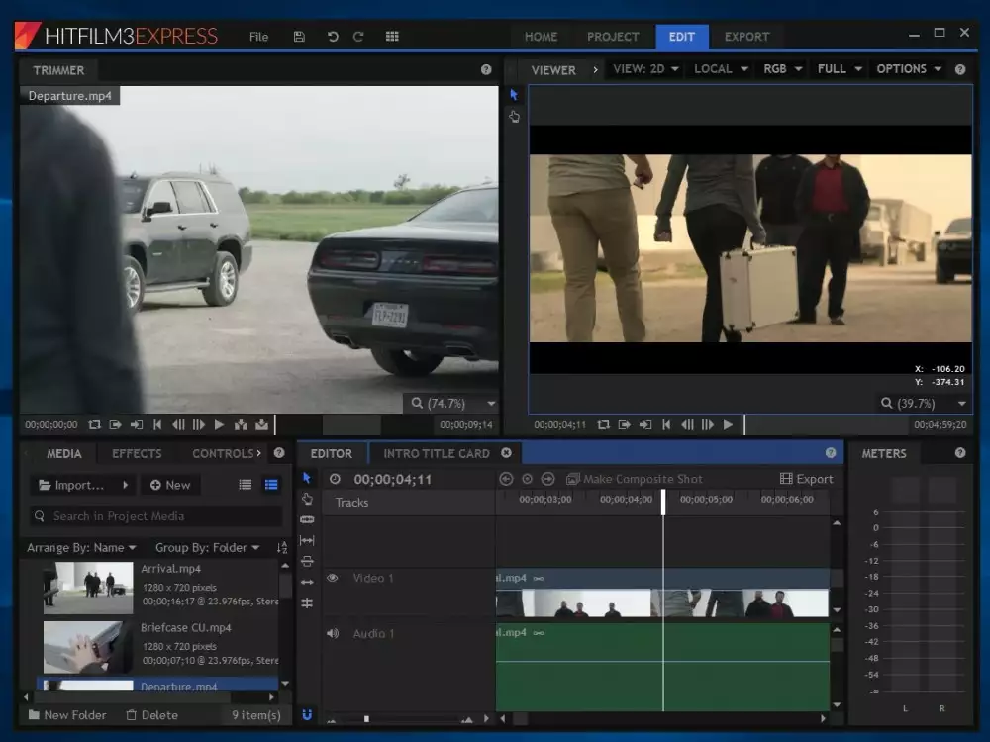The image size is (990, 742).
Task: Click the Undo arrow icon
Action: point(333,37)
